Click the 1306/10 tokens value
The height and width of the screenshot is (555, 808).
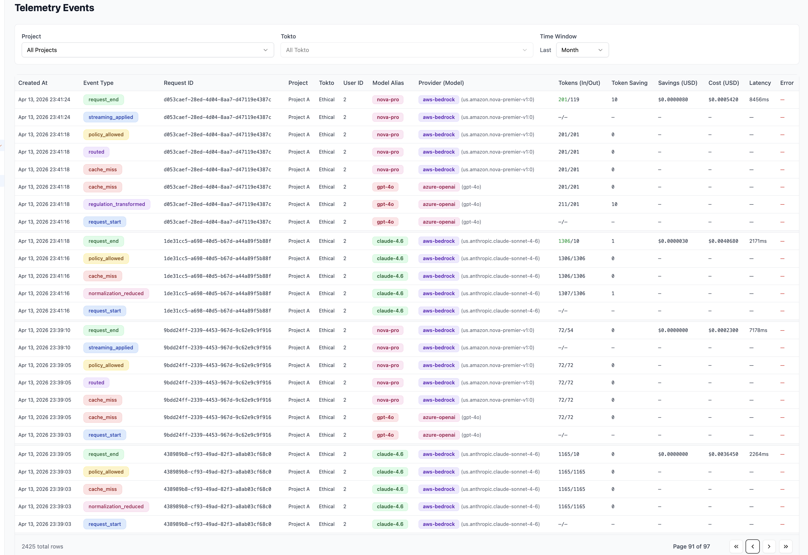pyautogui.click(x=569, y=241)
